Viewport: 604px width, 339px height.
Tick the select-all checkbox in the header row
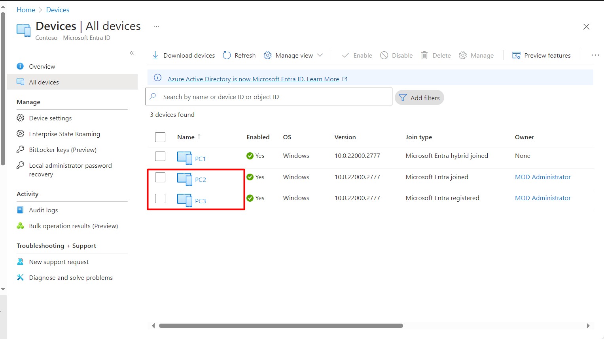160,137
